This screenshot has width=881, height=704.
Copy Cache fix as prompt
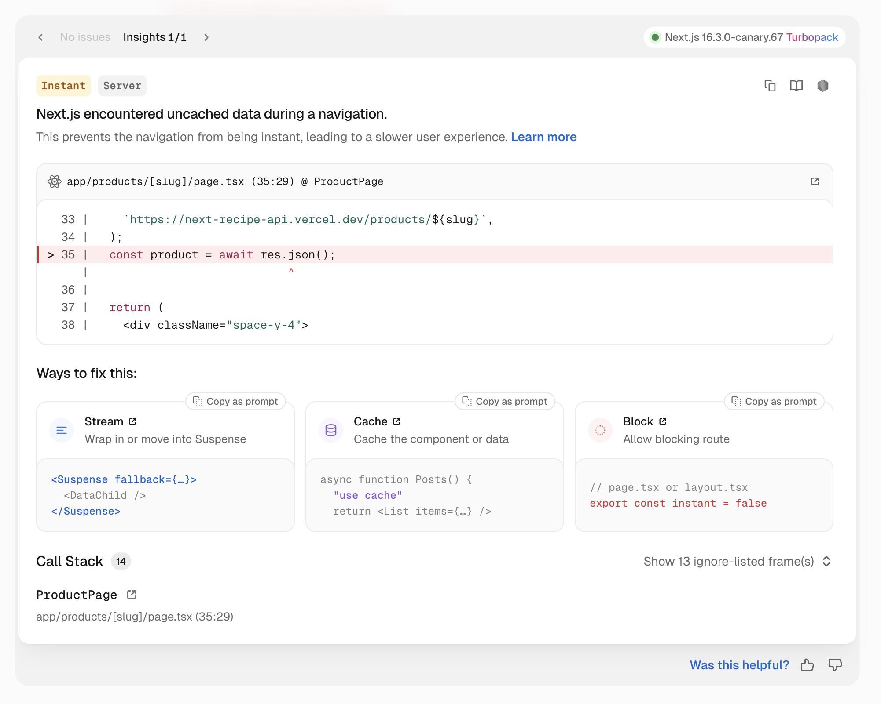point(505,401)
